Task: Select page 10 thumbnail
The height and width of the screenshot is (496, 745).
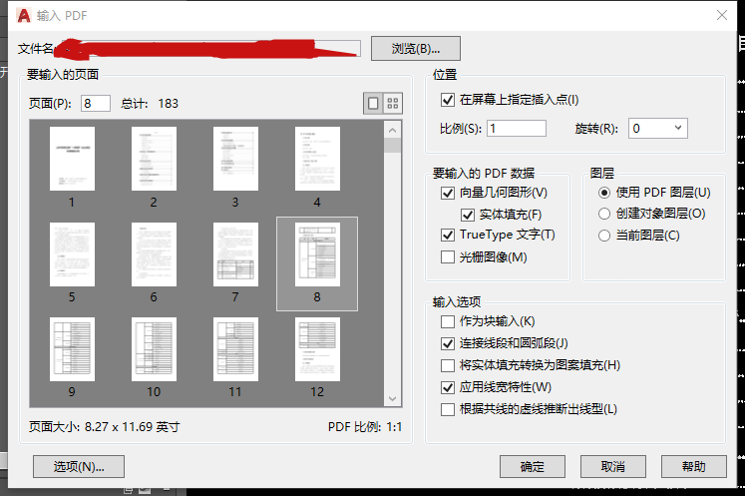Action: 154,349
